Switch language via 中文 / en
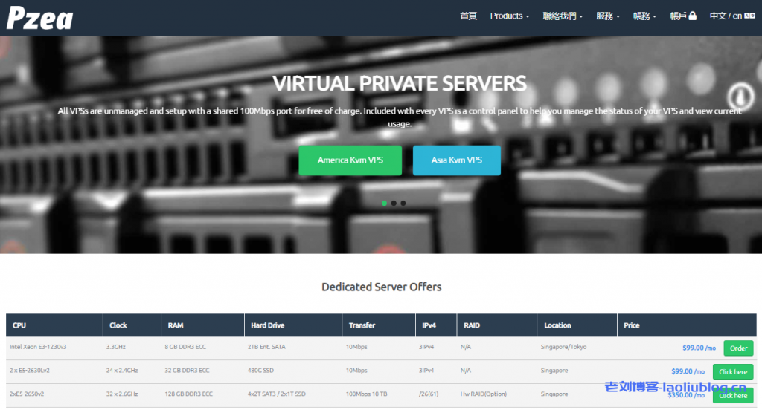 click(x=726, y=16)
